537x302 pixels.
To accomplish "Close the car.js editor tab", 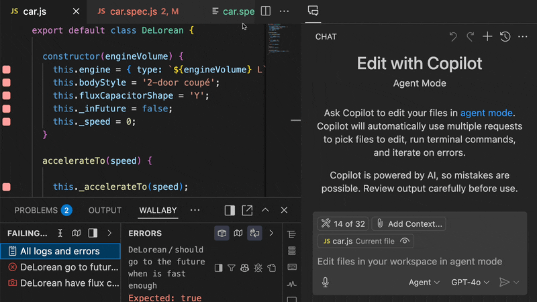I will (76, 11).
